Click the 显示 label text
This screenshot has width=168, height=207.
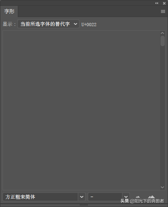pos(7,24)
